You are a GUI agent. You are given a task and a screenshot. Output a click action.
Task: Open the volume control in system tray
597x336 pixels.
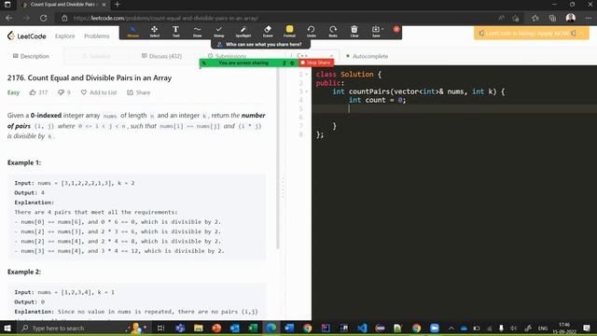514,328
